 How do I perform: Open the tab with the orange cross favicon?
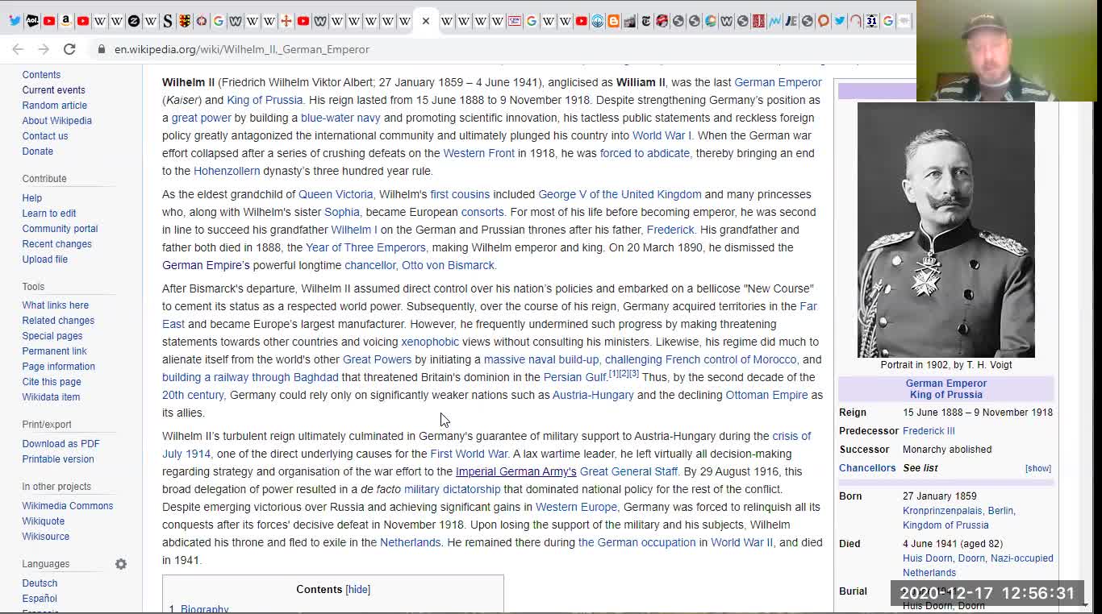click(x=286, y=21)
